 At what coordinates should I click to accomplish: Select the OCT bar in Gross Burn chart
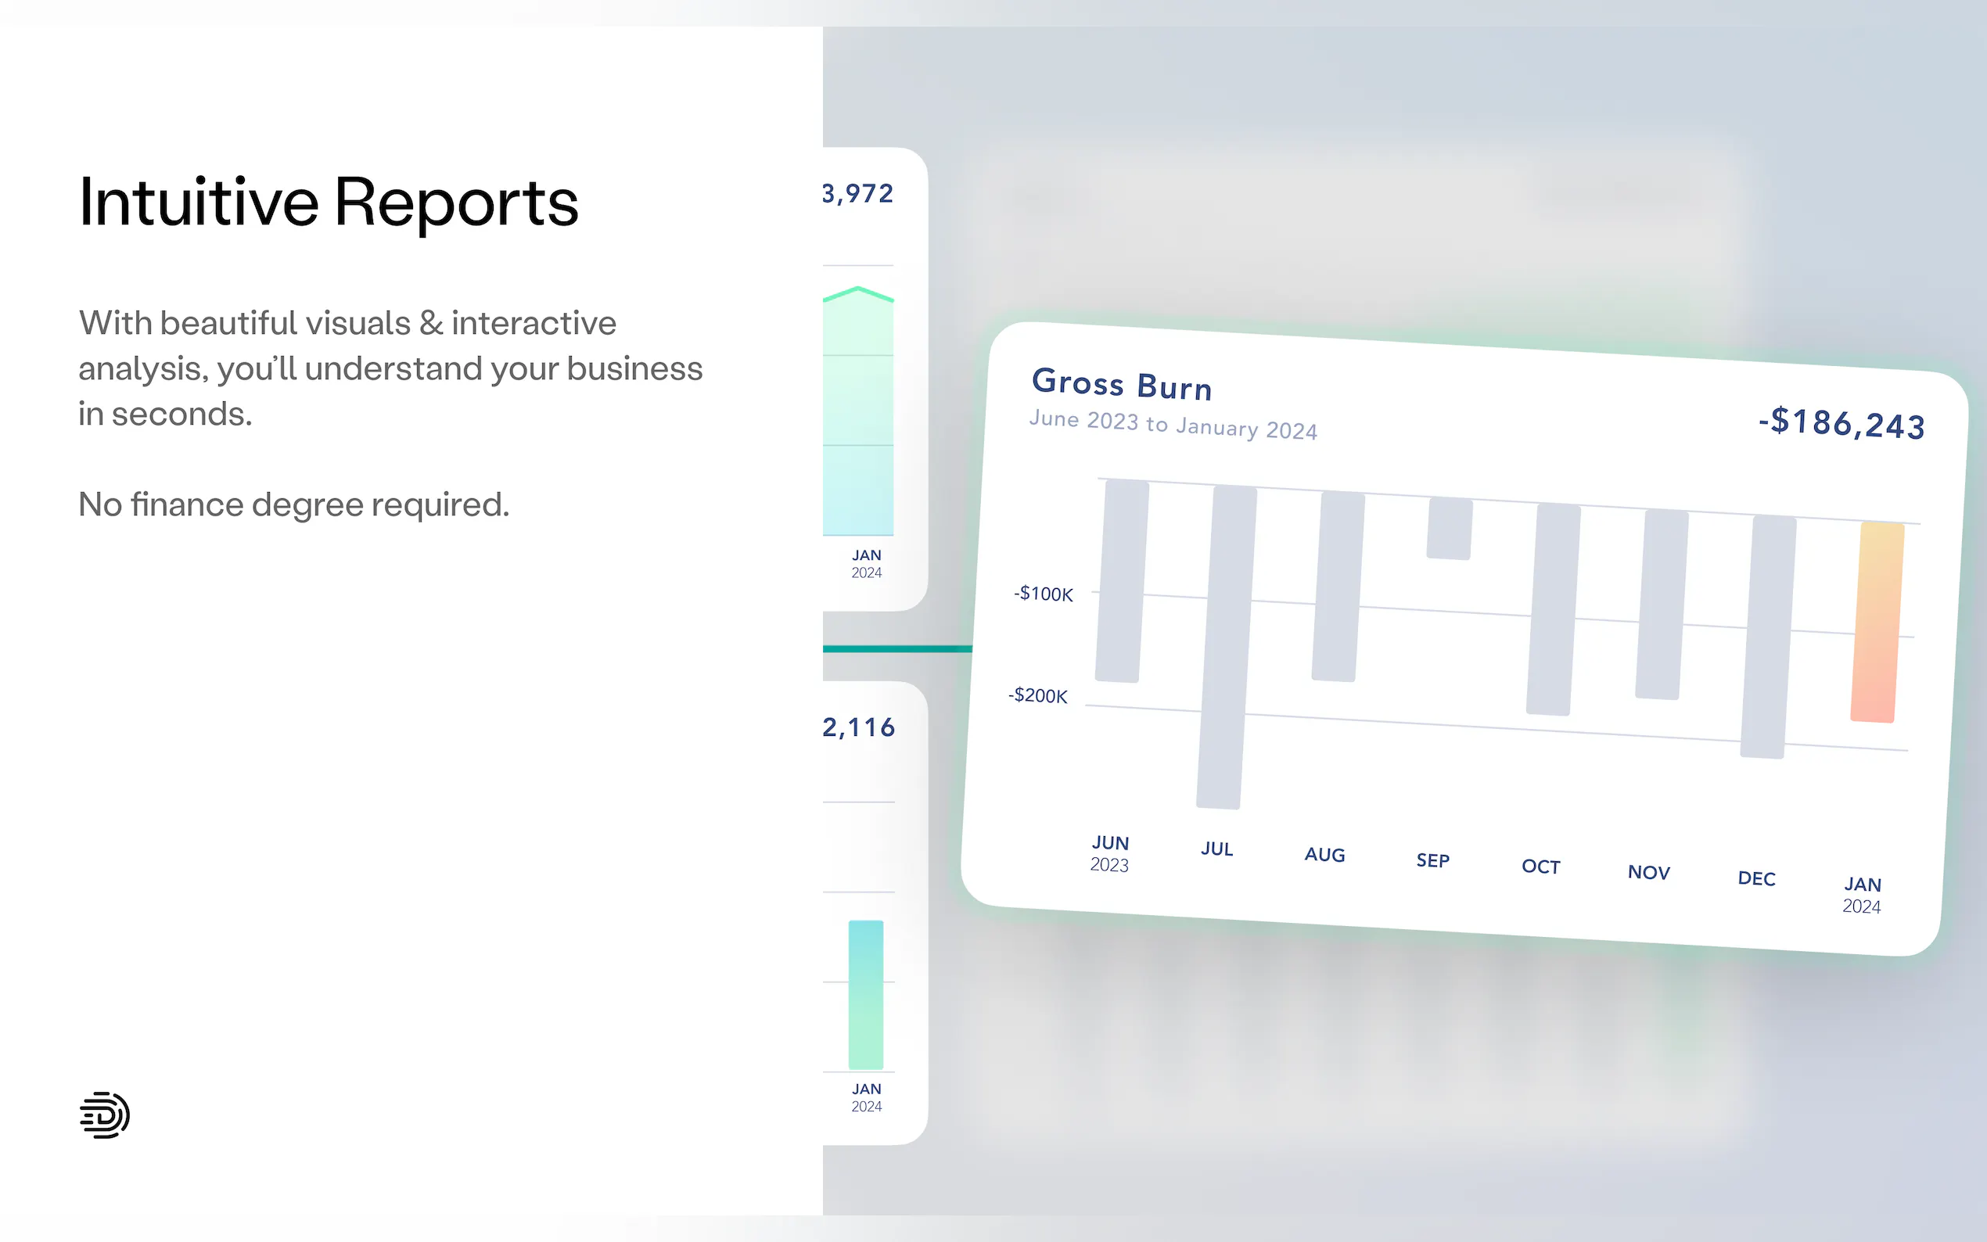click(1554, 609)
